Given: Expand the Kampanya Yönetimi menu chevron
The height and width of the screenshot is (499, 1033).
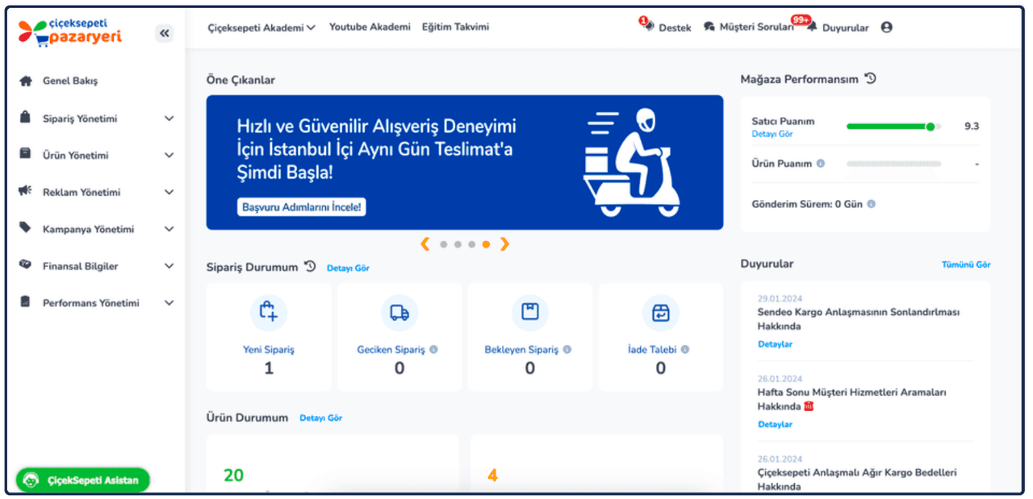Looking at the screenshot, I should (x=169, y=229).
